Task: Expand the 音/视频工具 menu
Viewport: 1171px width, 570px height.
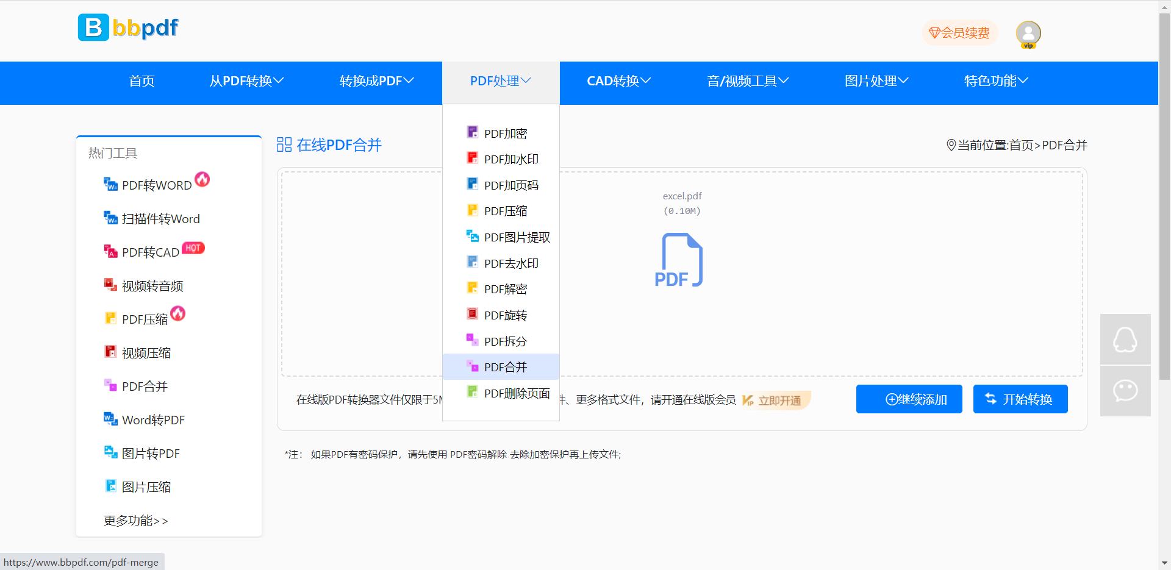Action: pos(748,81)
